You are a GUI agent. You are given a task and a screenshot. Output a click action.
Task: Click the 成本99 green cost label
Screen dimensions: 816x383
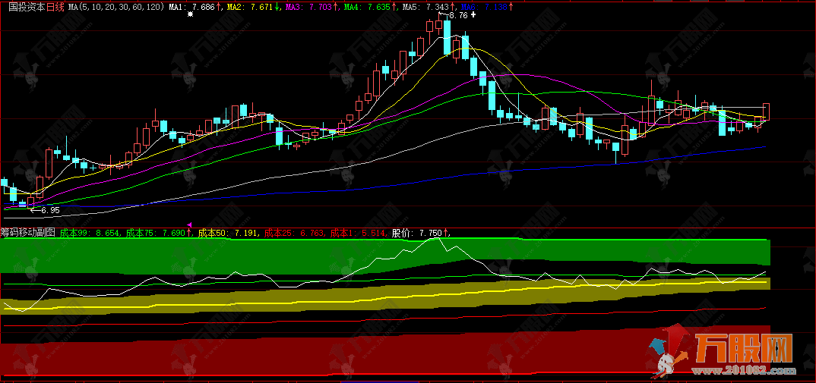click(90, 234)
